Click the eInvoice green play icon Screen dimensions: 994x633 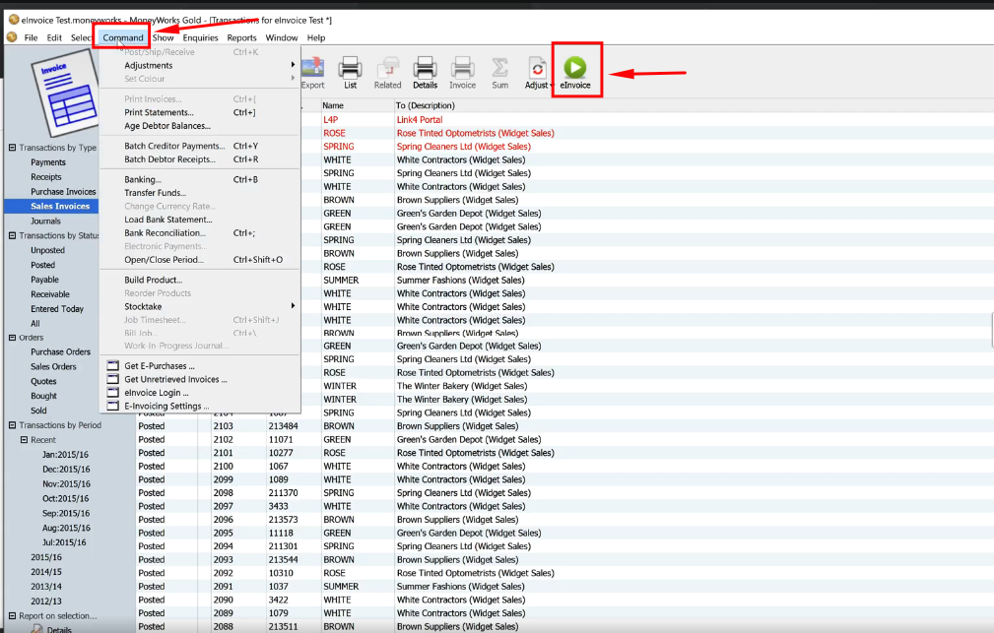(575, 67)
